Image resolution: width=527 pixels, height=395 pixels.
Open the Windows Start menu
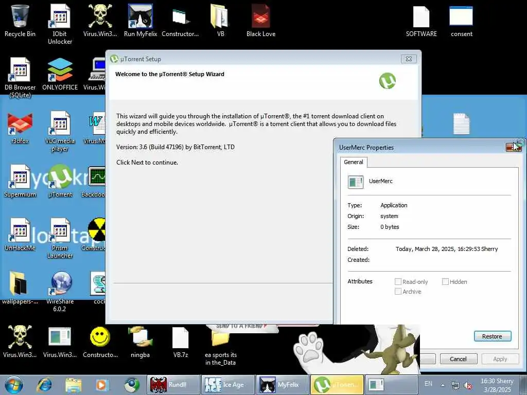pyautogui.click(x=13, y=385)
